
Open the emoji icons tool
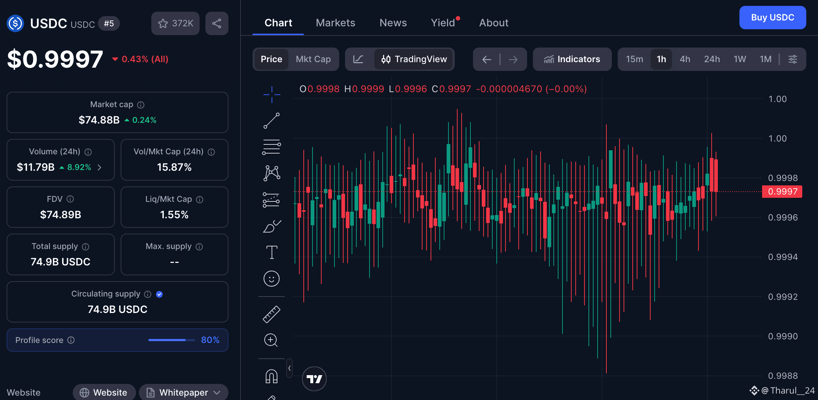click(x=272, y=279)
